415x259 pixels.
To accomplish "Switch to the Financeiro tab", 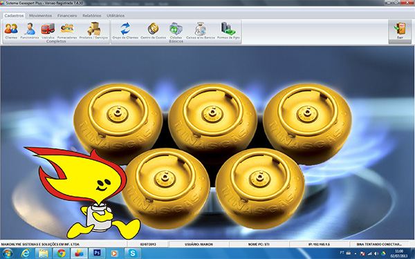I will [67, 16].
